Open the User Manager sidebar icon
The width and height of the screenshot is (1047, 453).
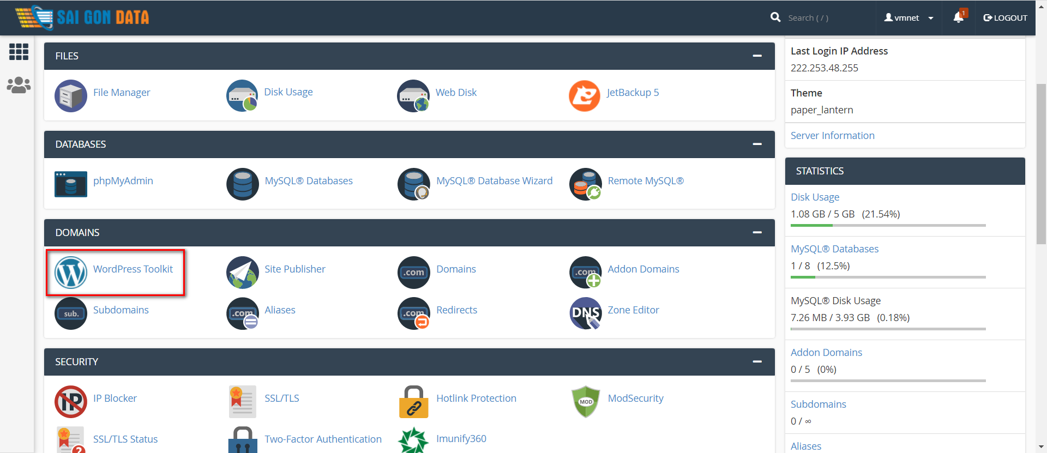tap(19, 85)
